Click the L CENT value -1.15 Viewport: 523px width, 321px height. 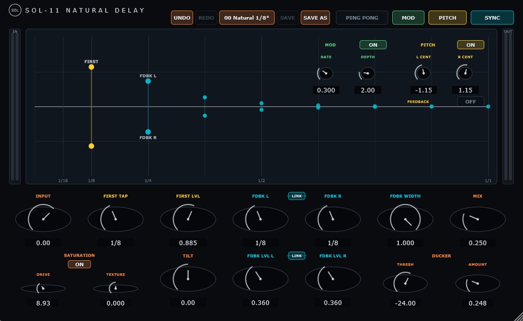[423, 90]
